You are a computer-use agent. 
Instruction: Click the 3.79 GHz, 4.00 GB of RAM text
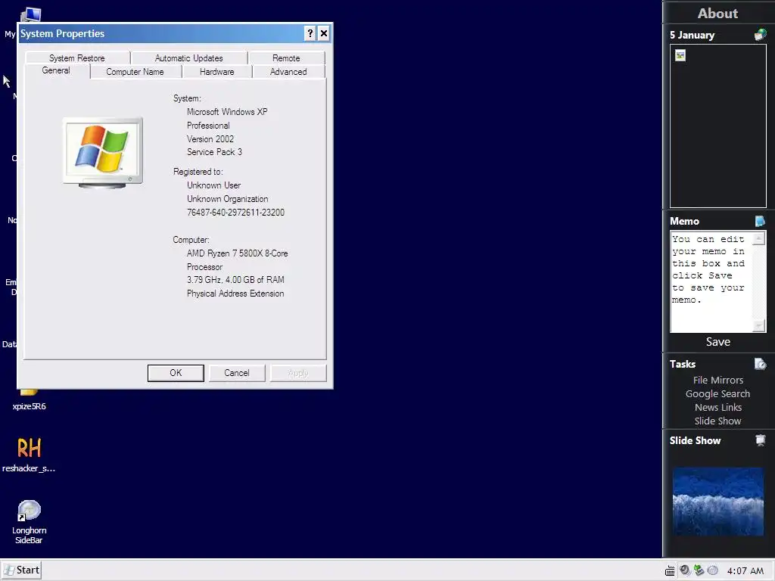point(235,280)
